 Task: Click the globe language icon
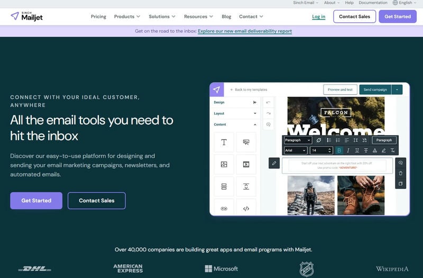click(395, 3)
